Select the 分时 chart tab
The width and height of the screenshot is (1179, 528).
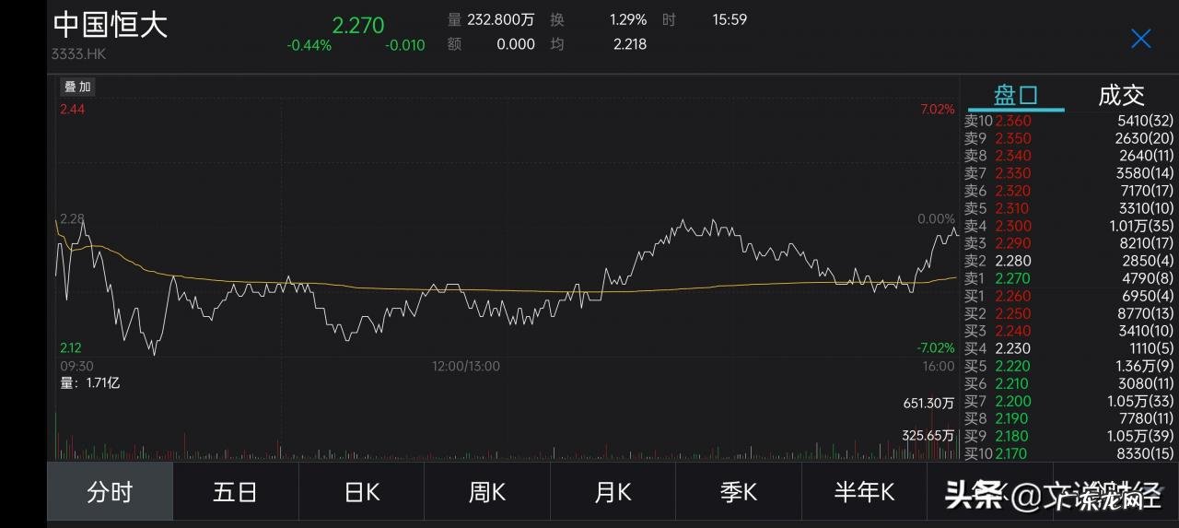[x=110, y=493]
